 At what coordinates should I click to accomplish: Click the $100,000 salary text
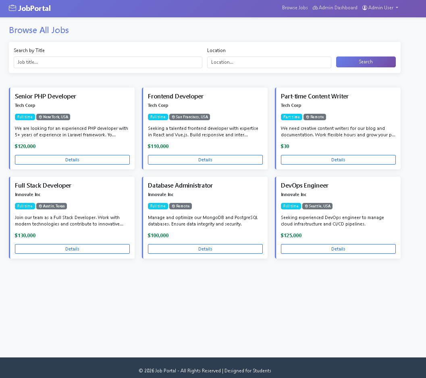(x=158, y=236)
